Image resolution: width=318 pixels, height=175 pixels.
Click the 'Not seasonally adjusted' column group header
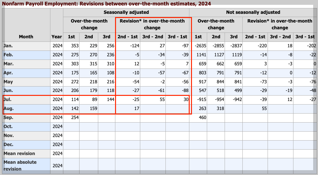click(x=253, y=12)
